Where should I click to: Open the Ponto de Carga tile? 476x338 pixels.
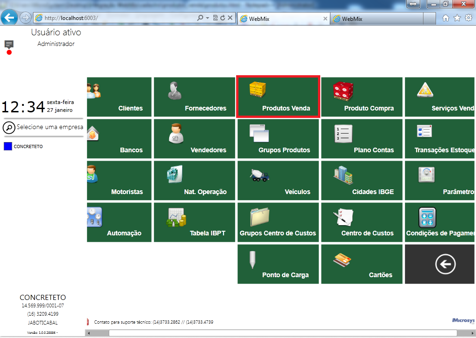[278, 264]
